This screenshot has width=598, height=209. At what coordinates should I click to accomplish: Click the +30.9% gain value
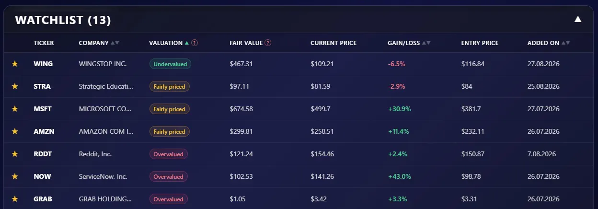coord(399,109)
